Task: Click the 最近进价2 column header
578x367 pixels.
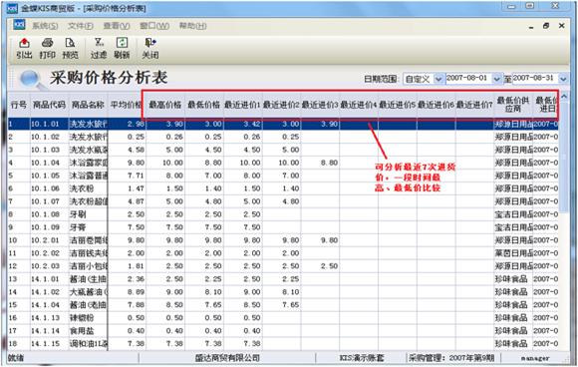Action: coord(281,105)
